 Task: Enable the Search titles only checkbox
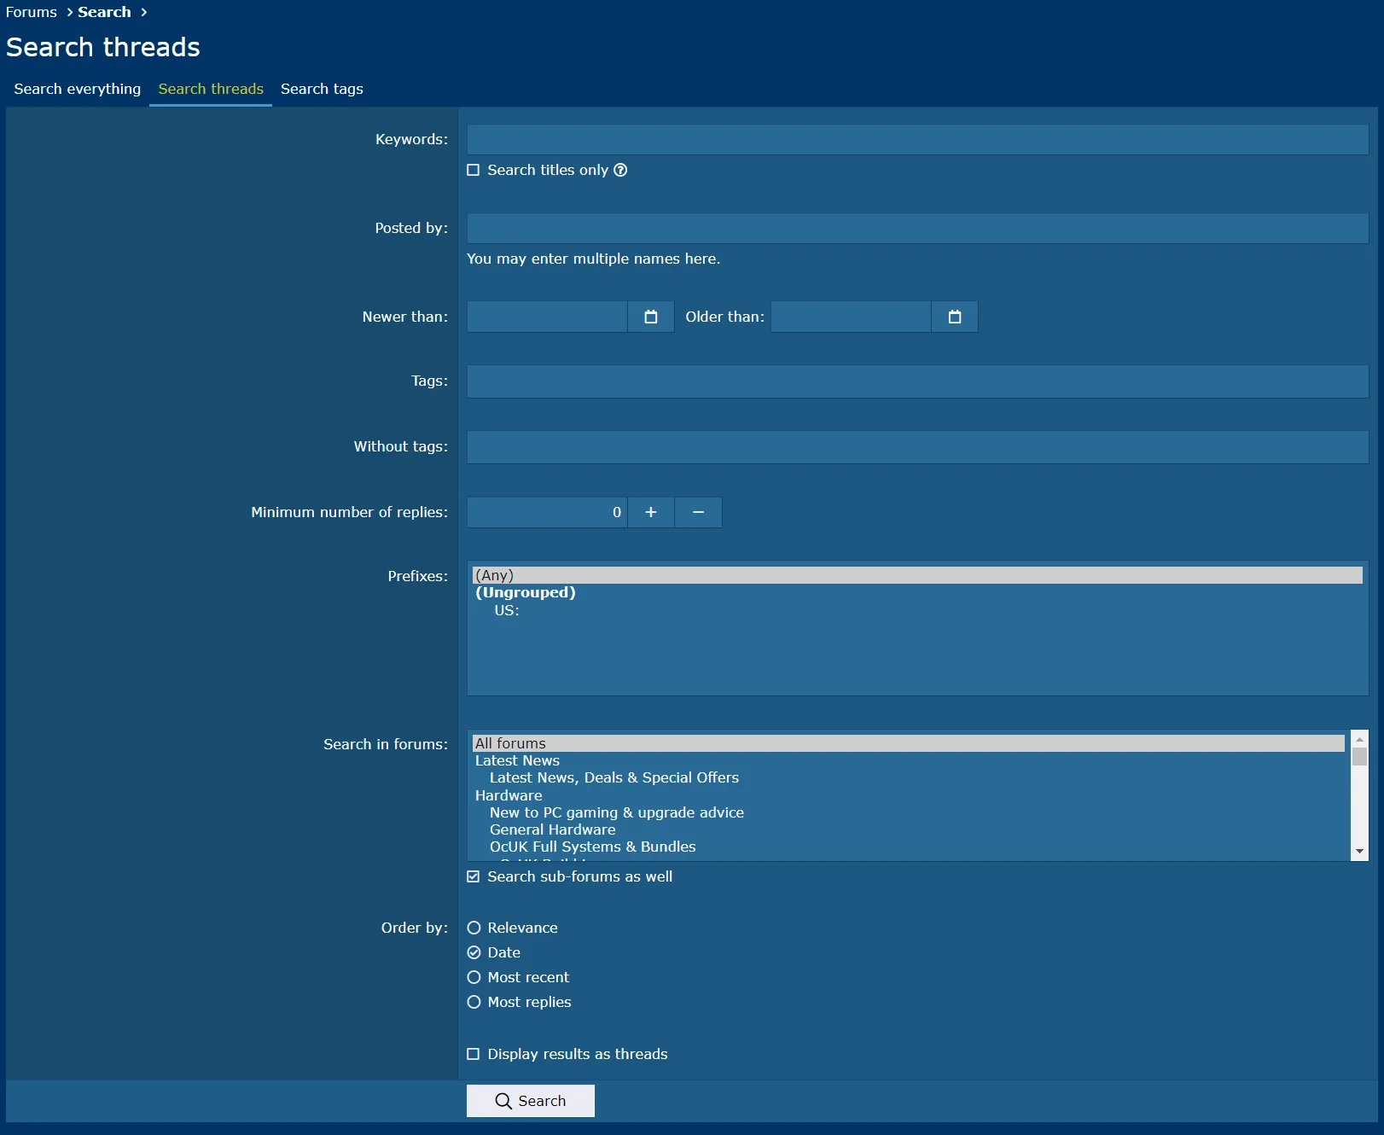tap(474, 170)
